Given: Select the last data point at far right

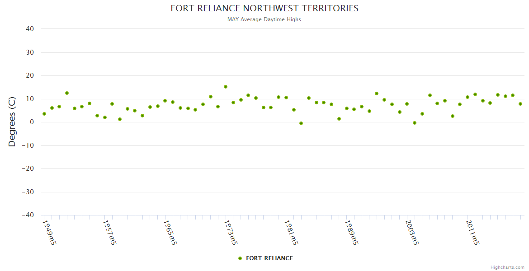Looking at the screenshot, I should coord(520,104).
